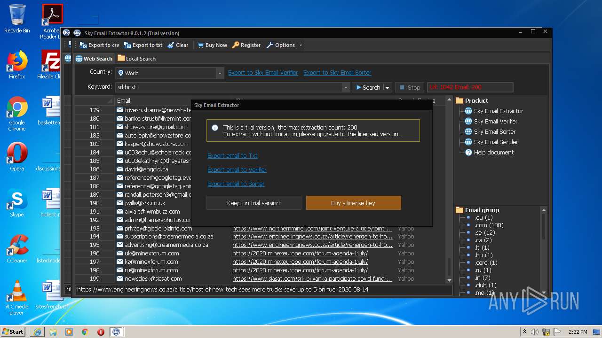Select Sky Email Sorter in Product tree
Screen dimensions: 602x338
[x=490, y=132]
